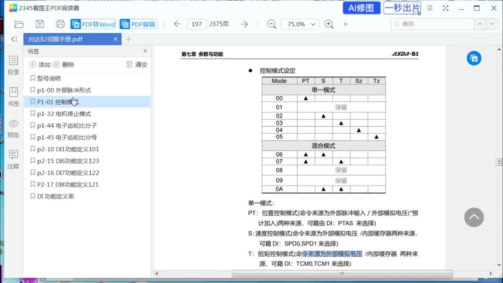Click the highlighted 令来源为外部模拟电压 text
The image size is (503, 283).
[x=332, y=254]
